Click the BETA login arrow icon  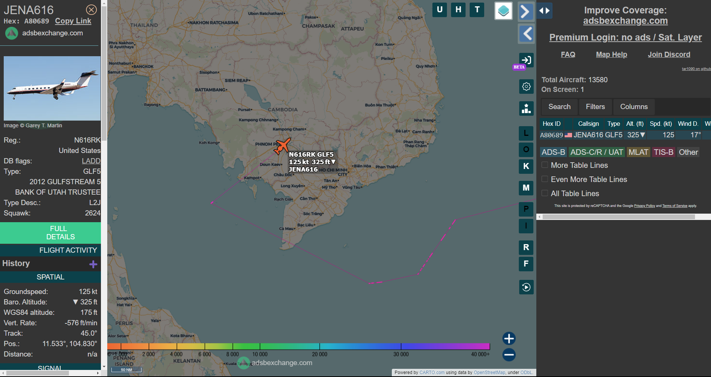(x=526, y=60)
